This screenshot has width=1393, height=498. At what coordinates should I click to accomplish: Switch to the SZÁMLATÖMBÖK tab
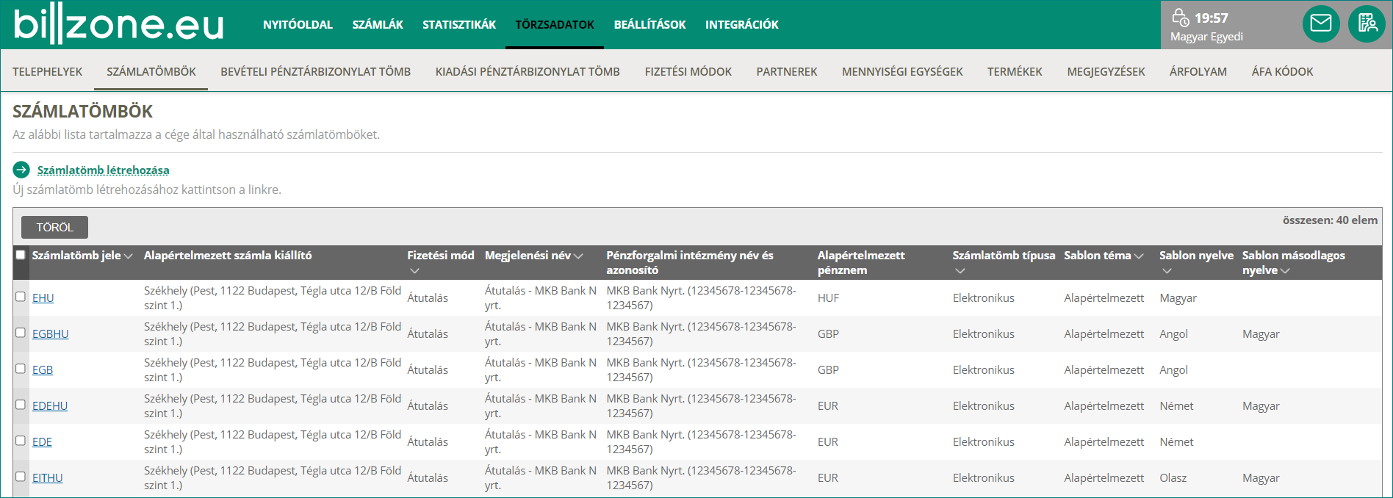[x=151, y=71]
